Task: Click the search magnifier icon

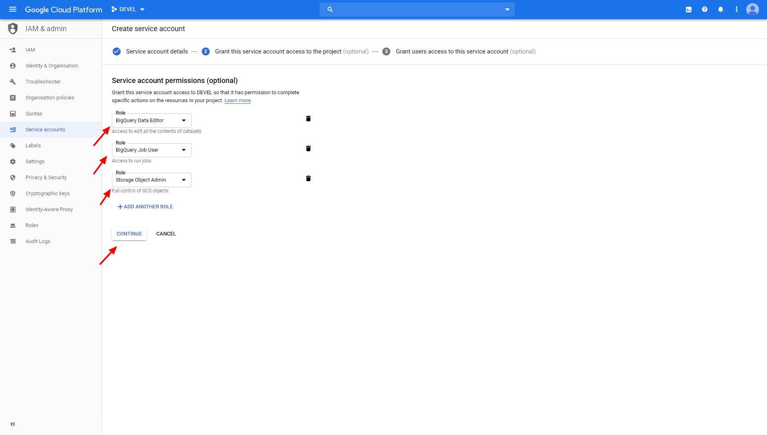Action: pyautogui.click(x=330, y=9)
